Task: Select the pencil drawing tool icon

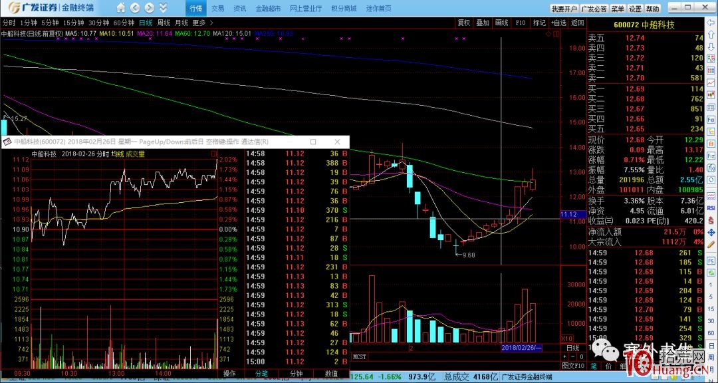Action: coord(711,245)
